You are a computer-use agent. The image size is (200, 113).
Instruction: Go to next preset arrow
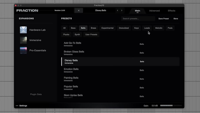[x=122, y=11]
